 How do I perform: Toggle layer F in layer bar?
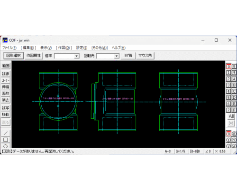coord(234,110)
